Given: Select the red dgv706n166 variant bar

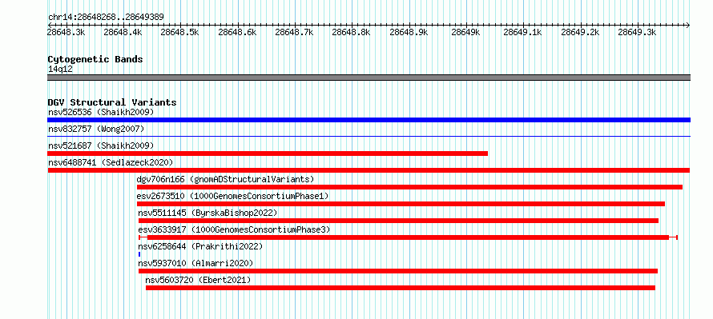Looking at the screenshot, I should (x=409, y=187).
